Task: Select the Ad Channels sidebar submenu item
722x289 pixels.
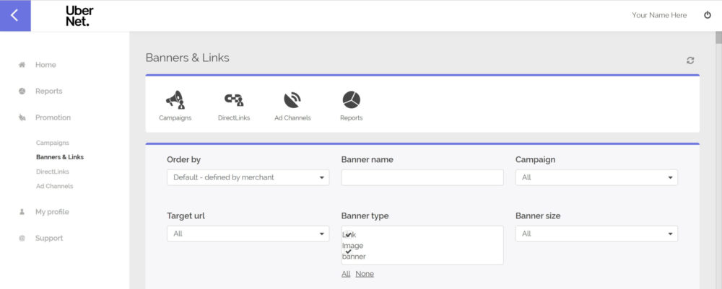Action: 54,186
